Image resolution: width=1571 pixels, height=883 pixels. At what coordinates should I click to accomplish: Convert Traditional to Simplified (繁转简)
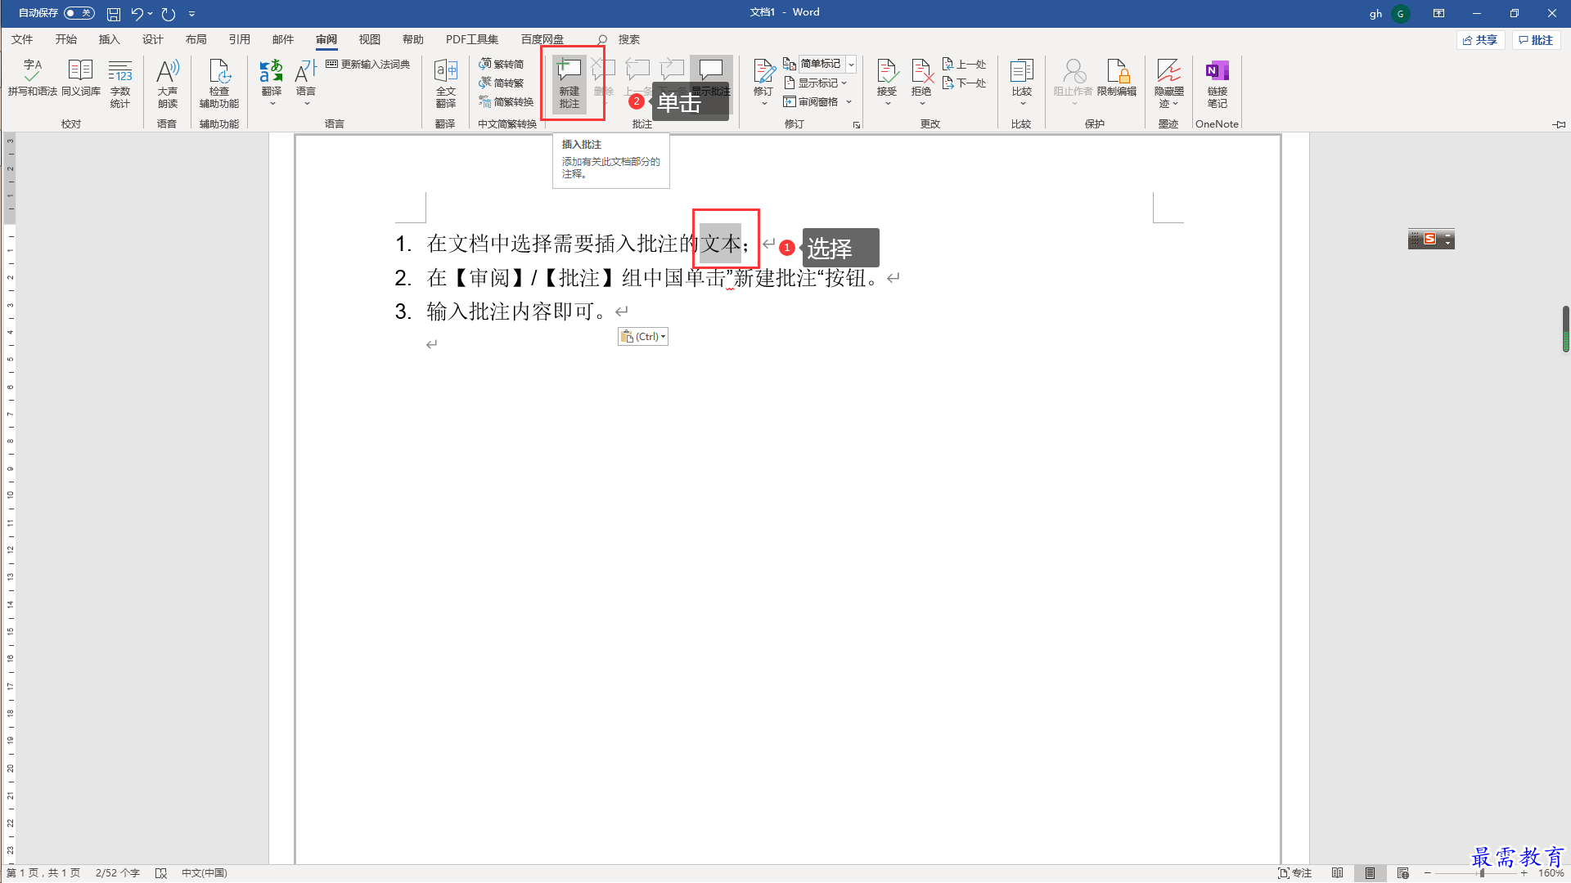click(x=502, y=64)
